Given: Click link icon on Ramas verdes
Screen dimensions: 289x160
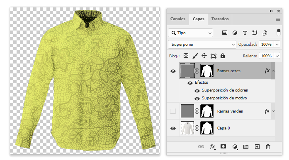Looking at the screenshot, I should (x=197, y=111).
